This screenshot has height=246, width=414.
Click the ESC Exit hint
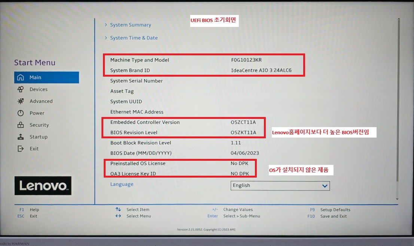[x=27, y=216]
